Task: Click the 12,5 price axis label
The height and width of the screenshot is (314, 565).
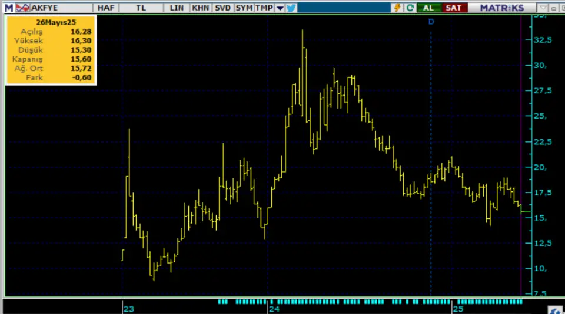Action: [543, 243]
